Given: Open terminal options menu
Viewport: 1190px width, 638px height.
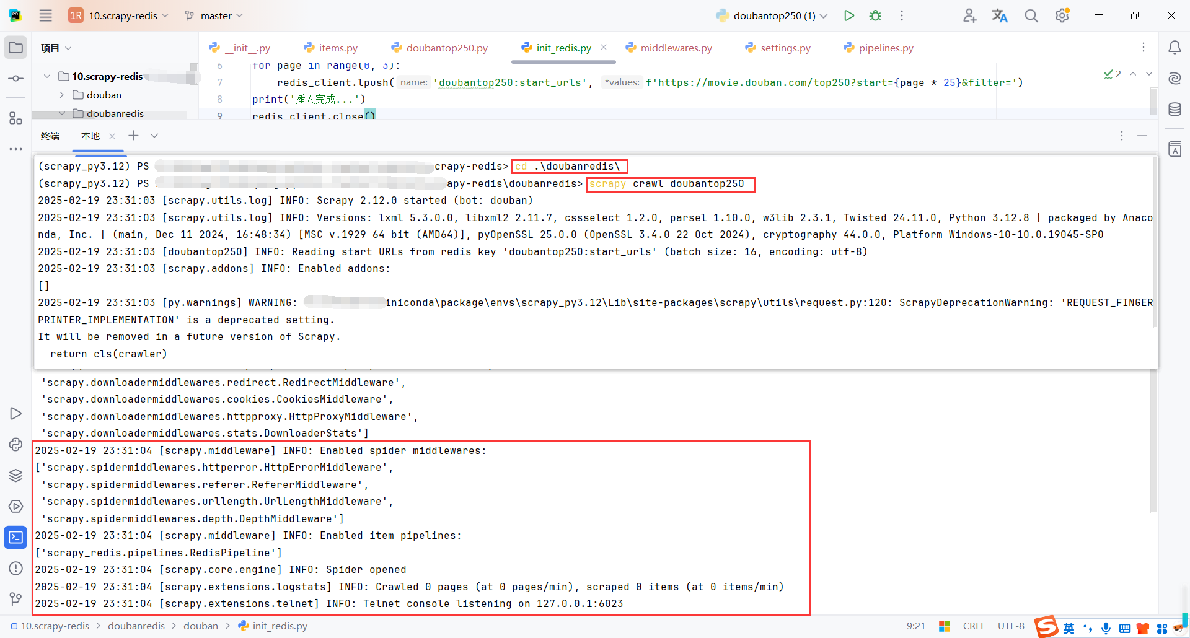Looking at the screenshot, I should pos(1121,136).
